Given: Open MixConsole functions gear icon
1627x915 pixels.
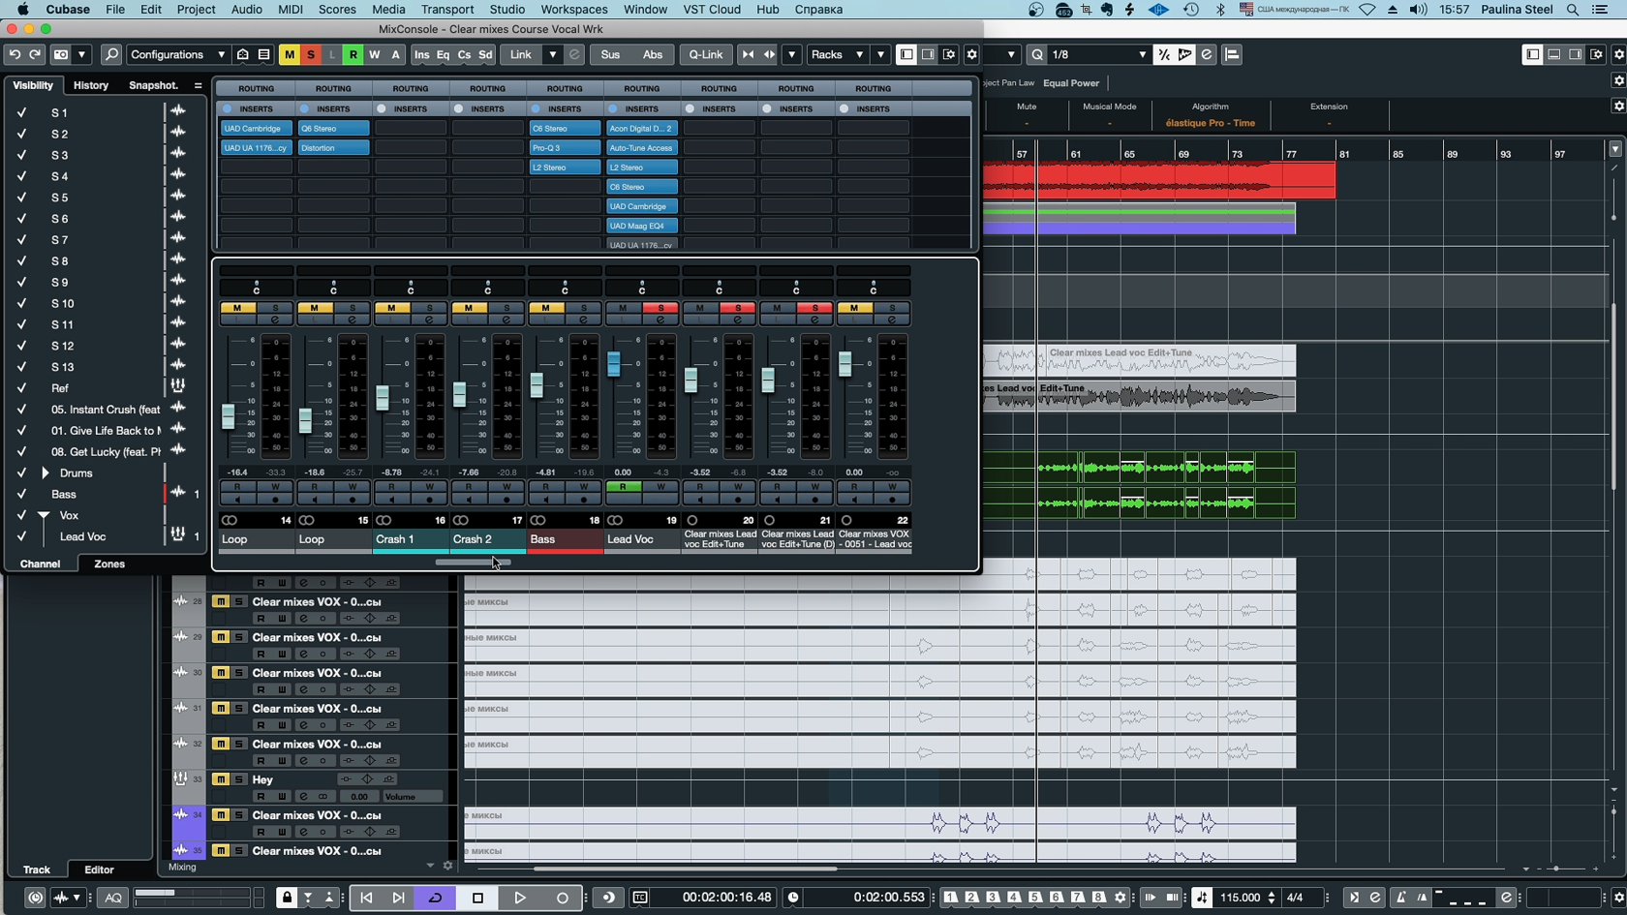Looking at the screenshot, I should (x=972, y=55).
